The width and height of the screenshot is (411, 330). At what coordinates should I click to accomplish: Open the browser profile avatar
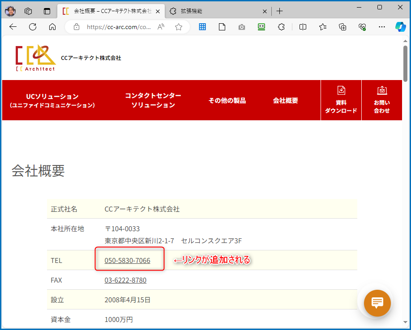(x=10, y=11)
